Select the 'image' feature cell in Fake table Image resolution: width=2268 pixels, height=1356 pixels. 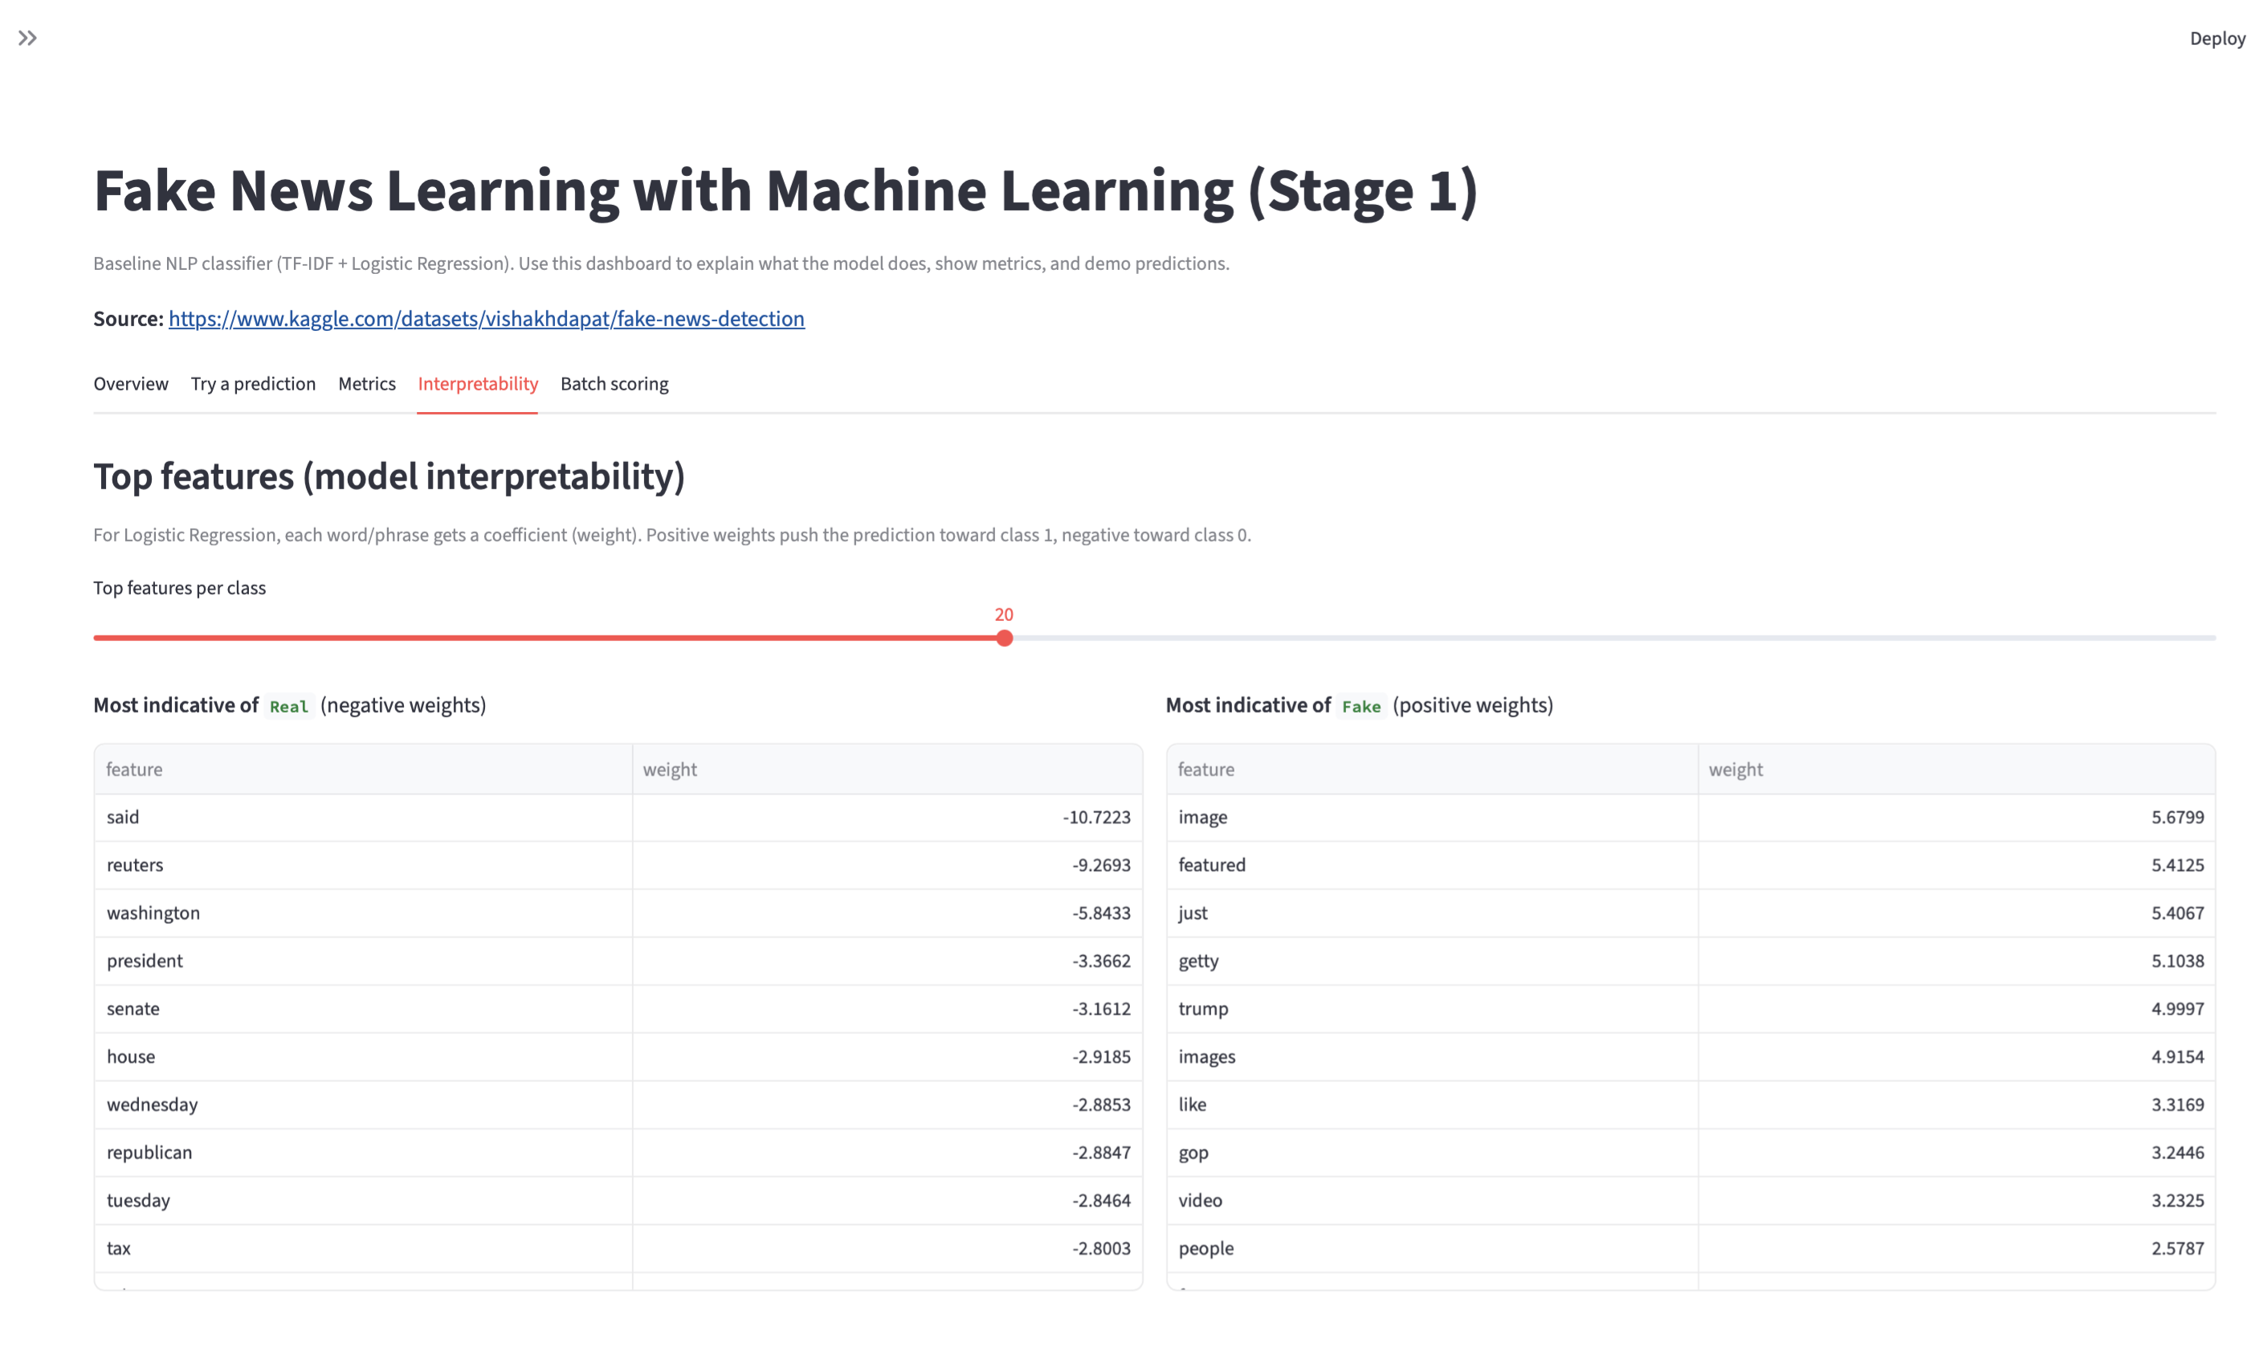1431,817
